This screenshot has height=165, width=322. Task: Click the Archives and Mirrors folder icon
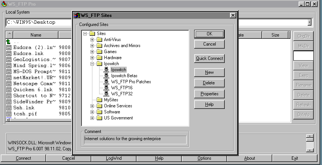coord(100,45)
